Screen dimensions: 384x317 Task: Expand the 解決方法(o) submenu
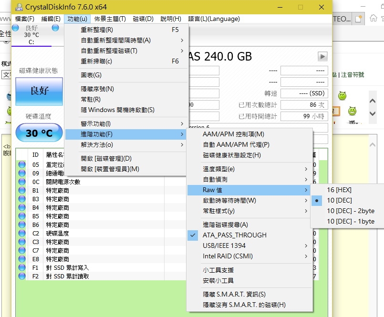pos(126,144)
